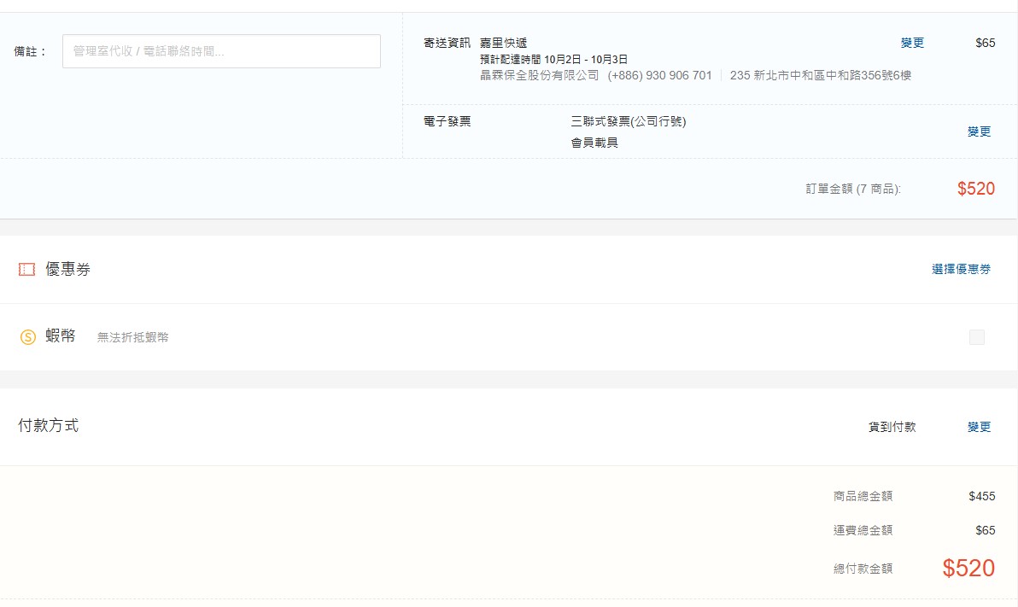1018x607 pixels.
Task: Click the 運費總金額 $65 shipping fee
Action: [985, 530]
